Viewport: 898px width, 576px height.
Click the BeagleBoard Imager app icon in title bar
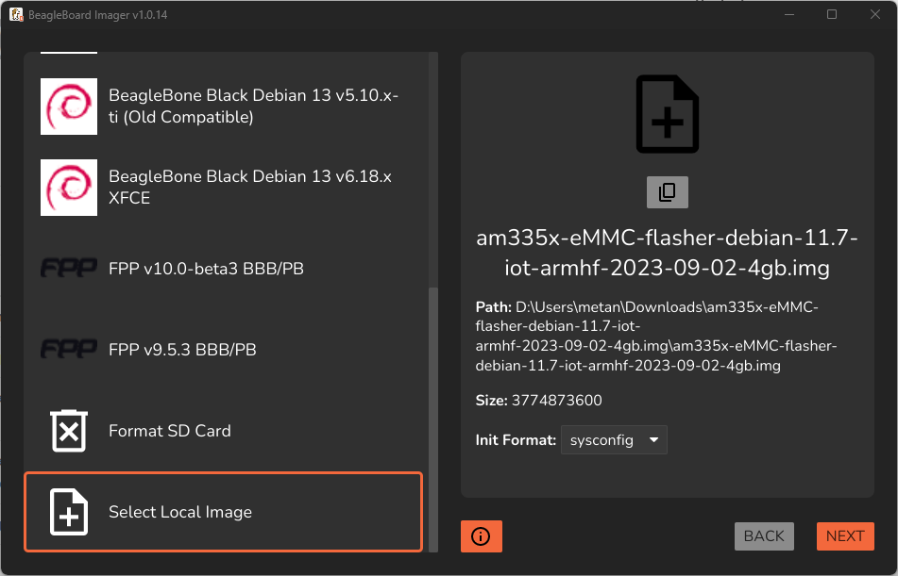pyautogui.click(x=16, y=14)
